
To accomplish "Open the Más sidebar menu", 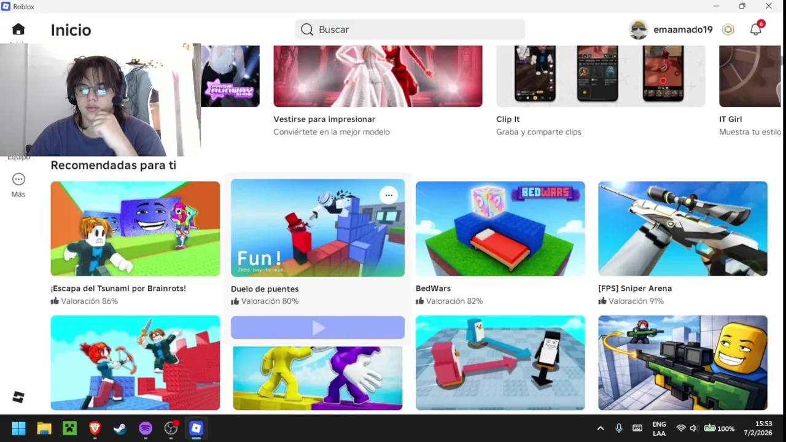I will pyautogui.click(x=18, y=185).
